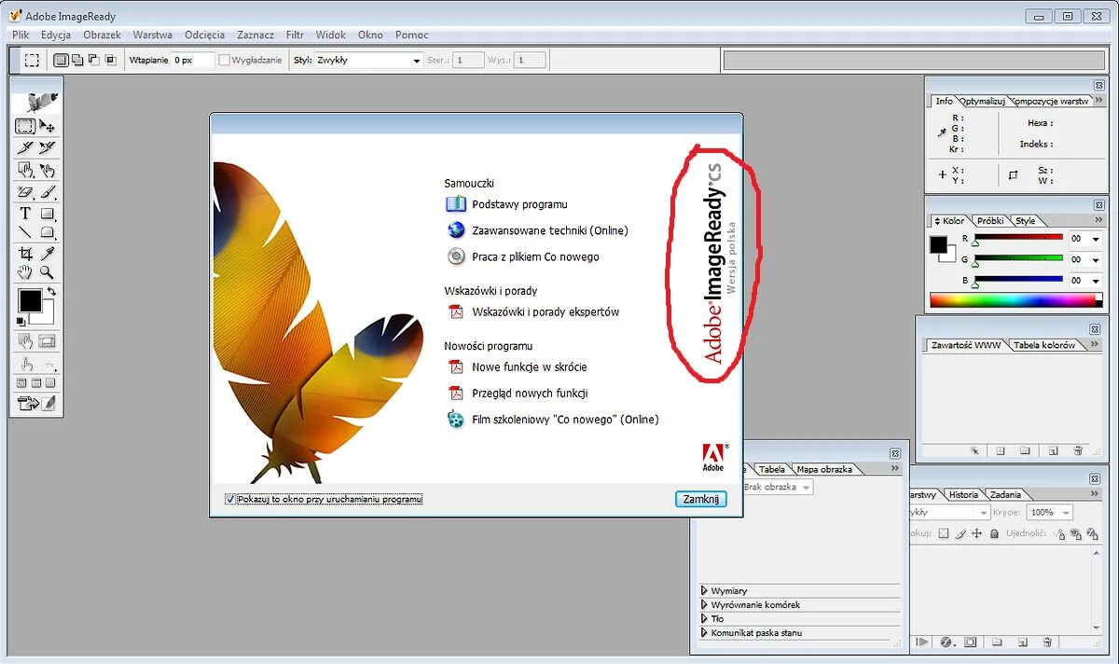This screenshot has height=664, width=1119.
Task: Open the Plik menu
Action: (21, 35)
